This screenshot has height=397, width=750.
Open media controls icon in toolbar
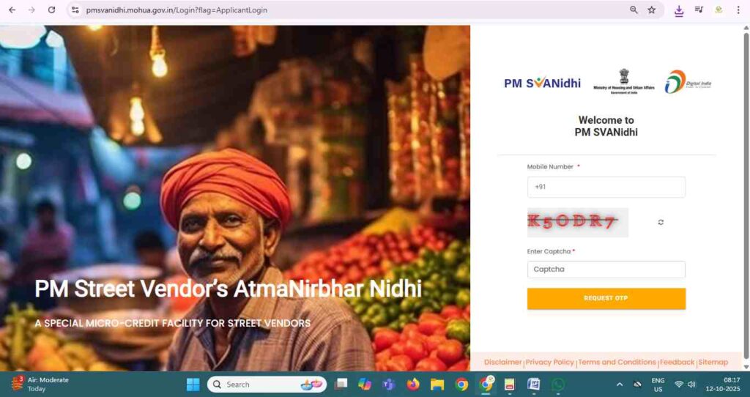pos(699,10)
